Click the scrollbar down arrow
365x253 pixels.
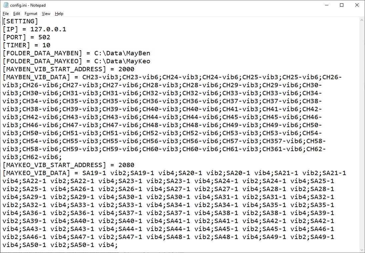point(362,249)
